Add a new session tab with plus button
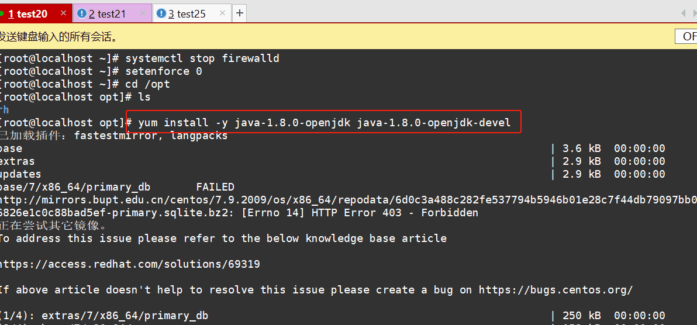The width and height of the screenshot is (697, 325). click(240, 13)
